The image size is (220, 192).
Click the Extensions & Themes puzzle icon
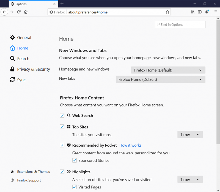coord(12,172)
